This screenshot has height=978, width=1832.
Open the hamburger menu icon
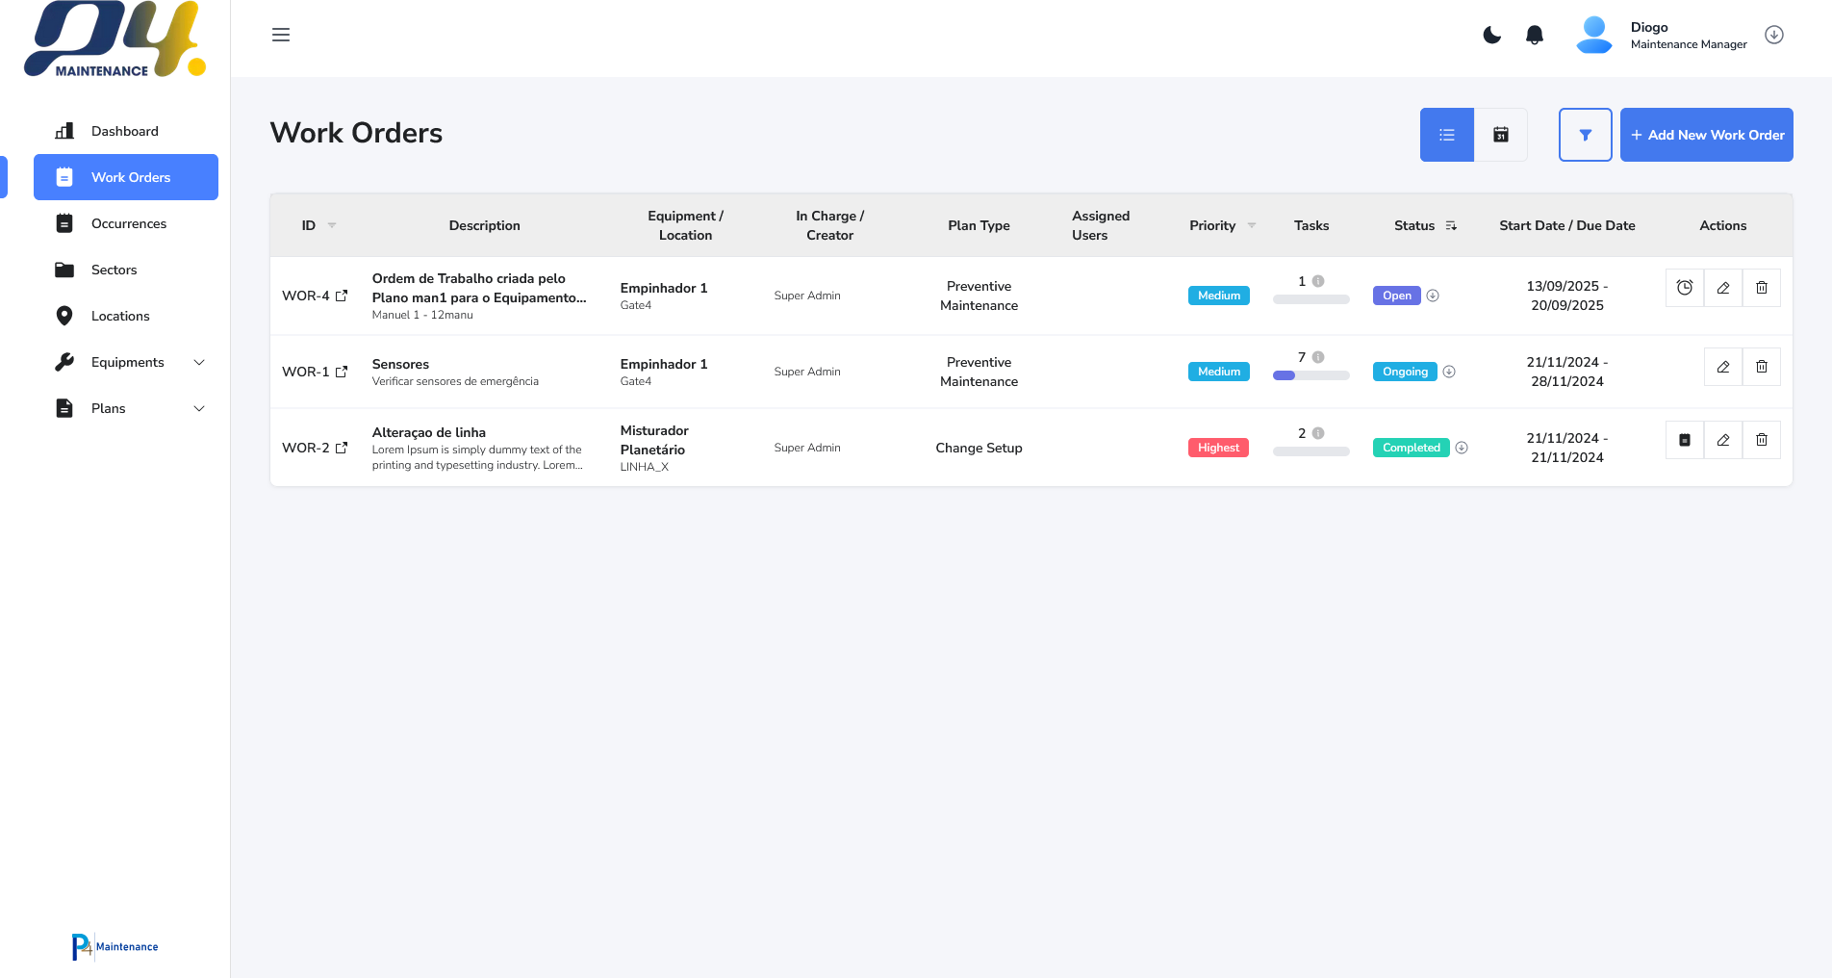coord(281,35)
